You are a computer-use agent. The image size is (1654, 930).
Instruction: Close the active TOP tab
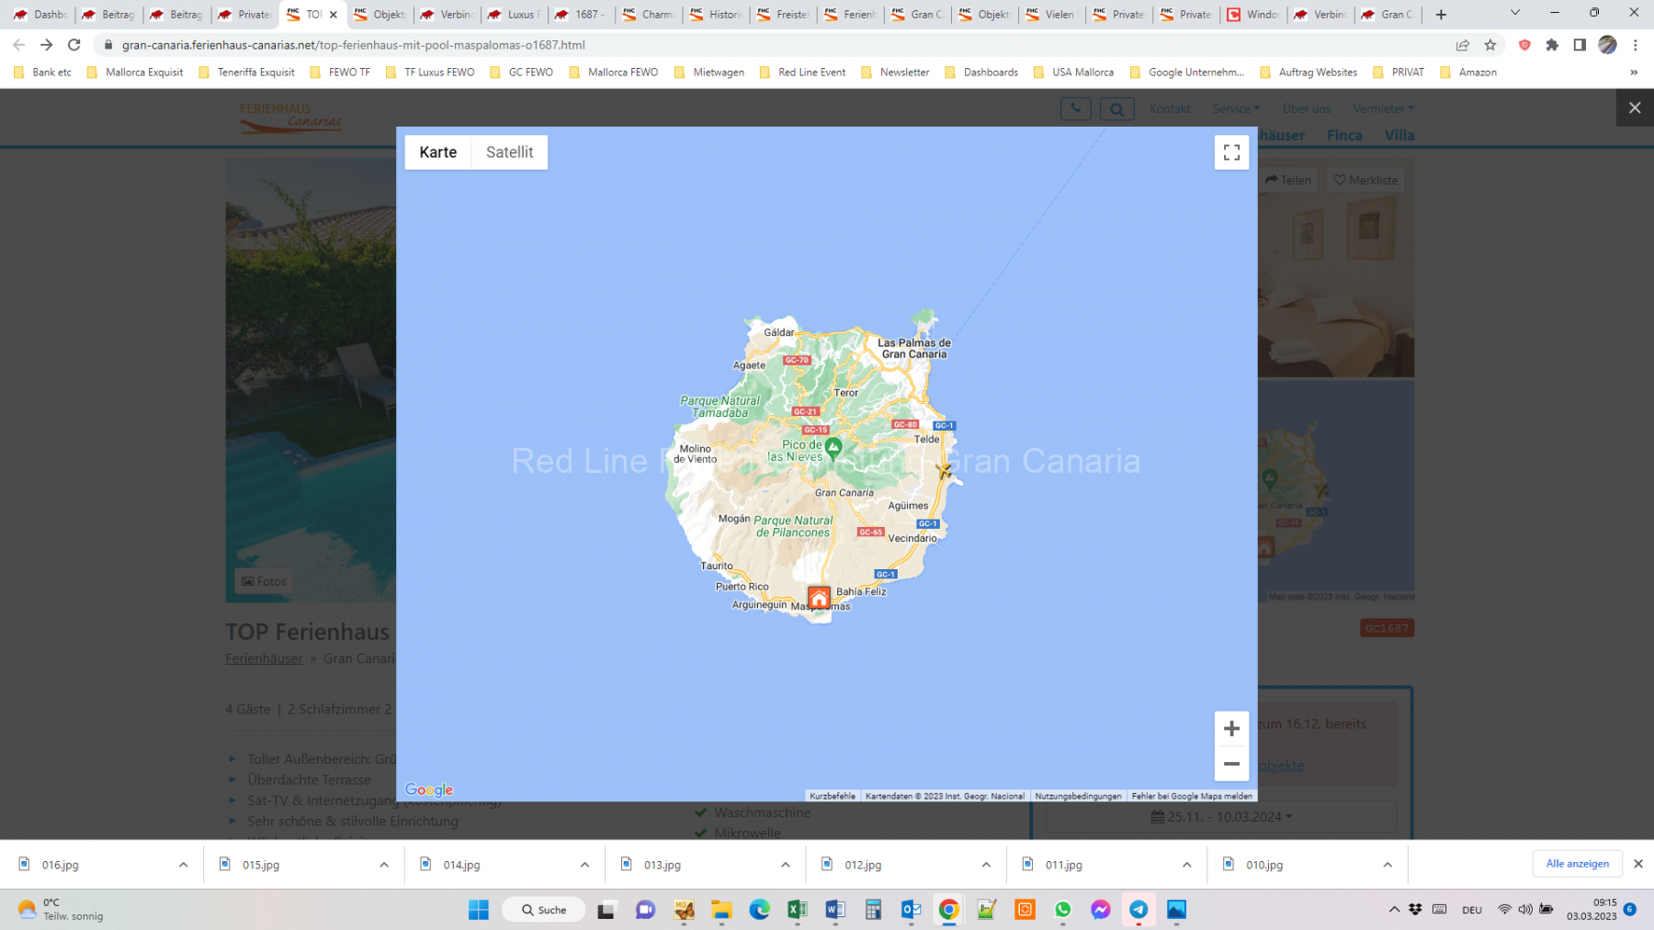tap(334, 15)
